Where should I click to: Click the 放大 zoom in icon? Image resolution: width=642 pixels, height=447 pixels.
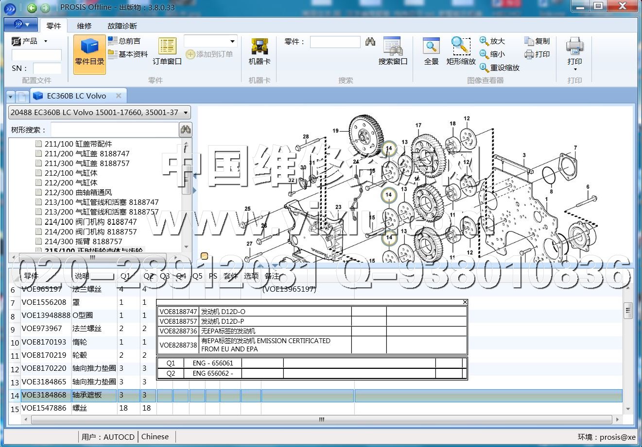tap(492, 41)
